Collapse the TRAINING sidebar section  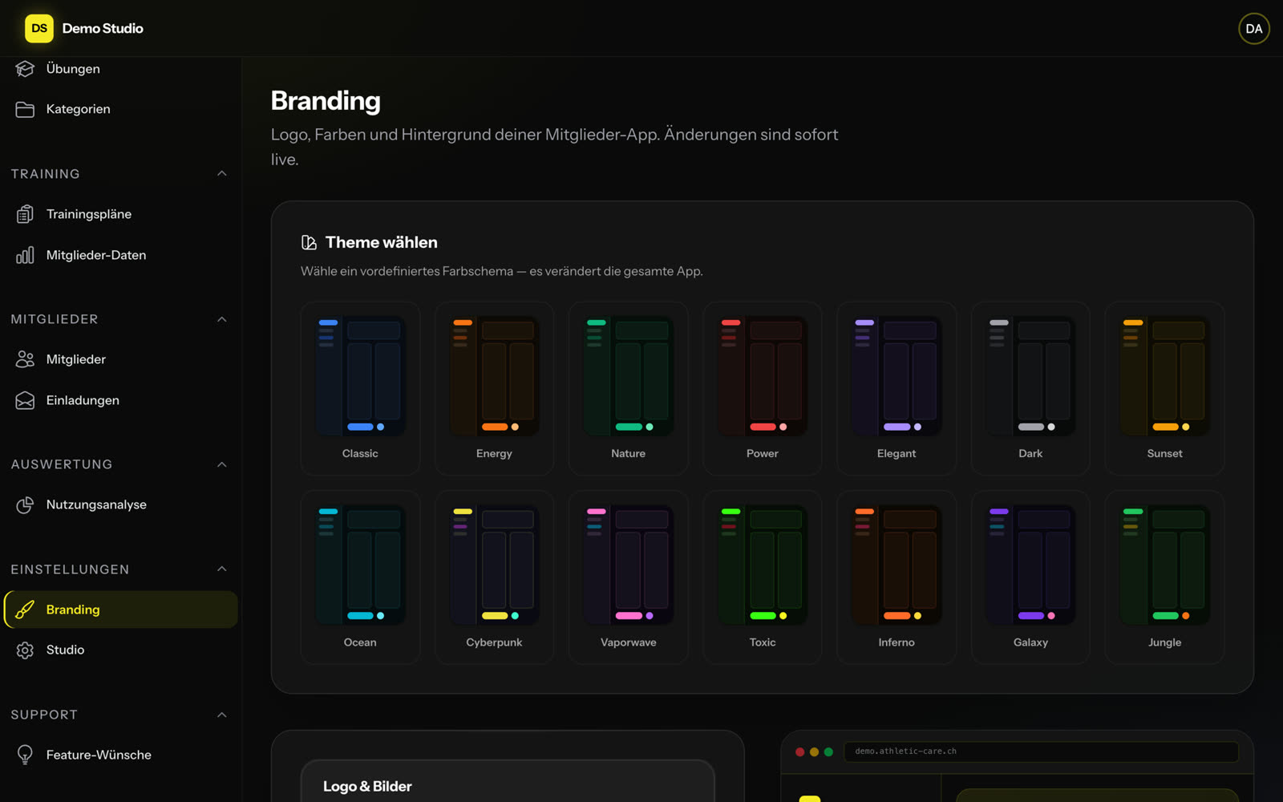click(222, 174)
